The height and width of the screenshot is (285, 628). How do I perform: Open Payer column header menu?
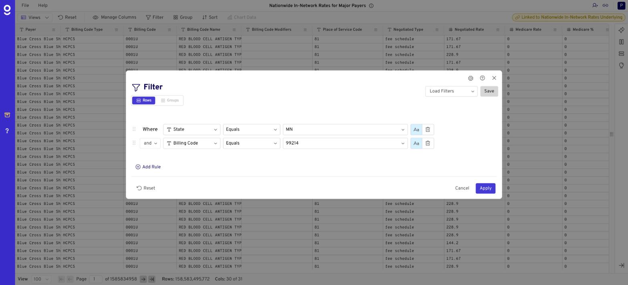coord(54,30)
